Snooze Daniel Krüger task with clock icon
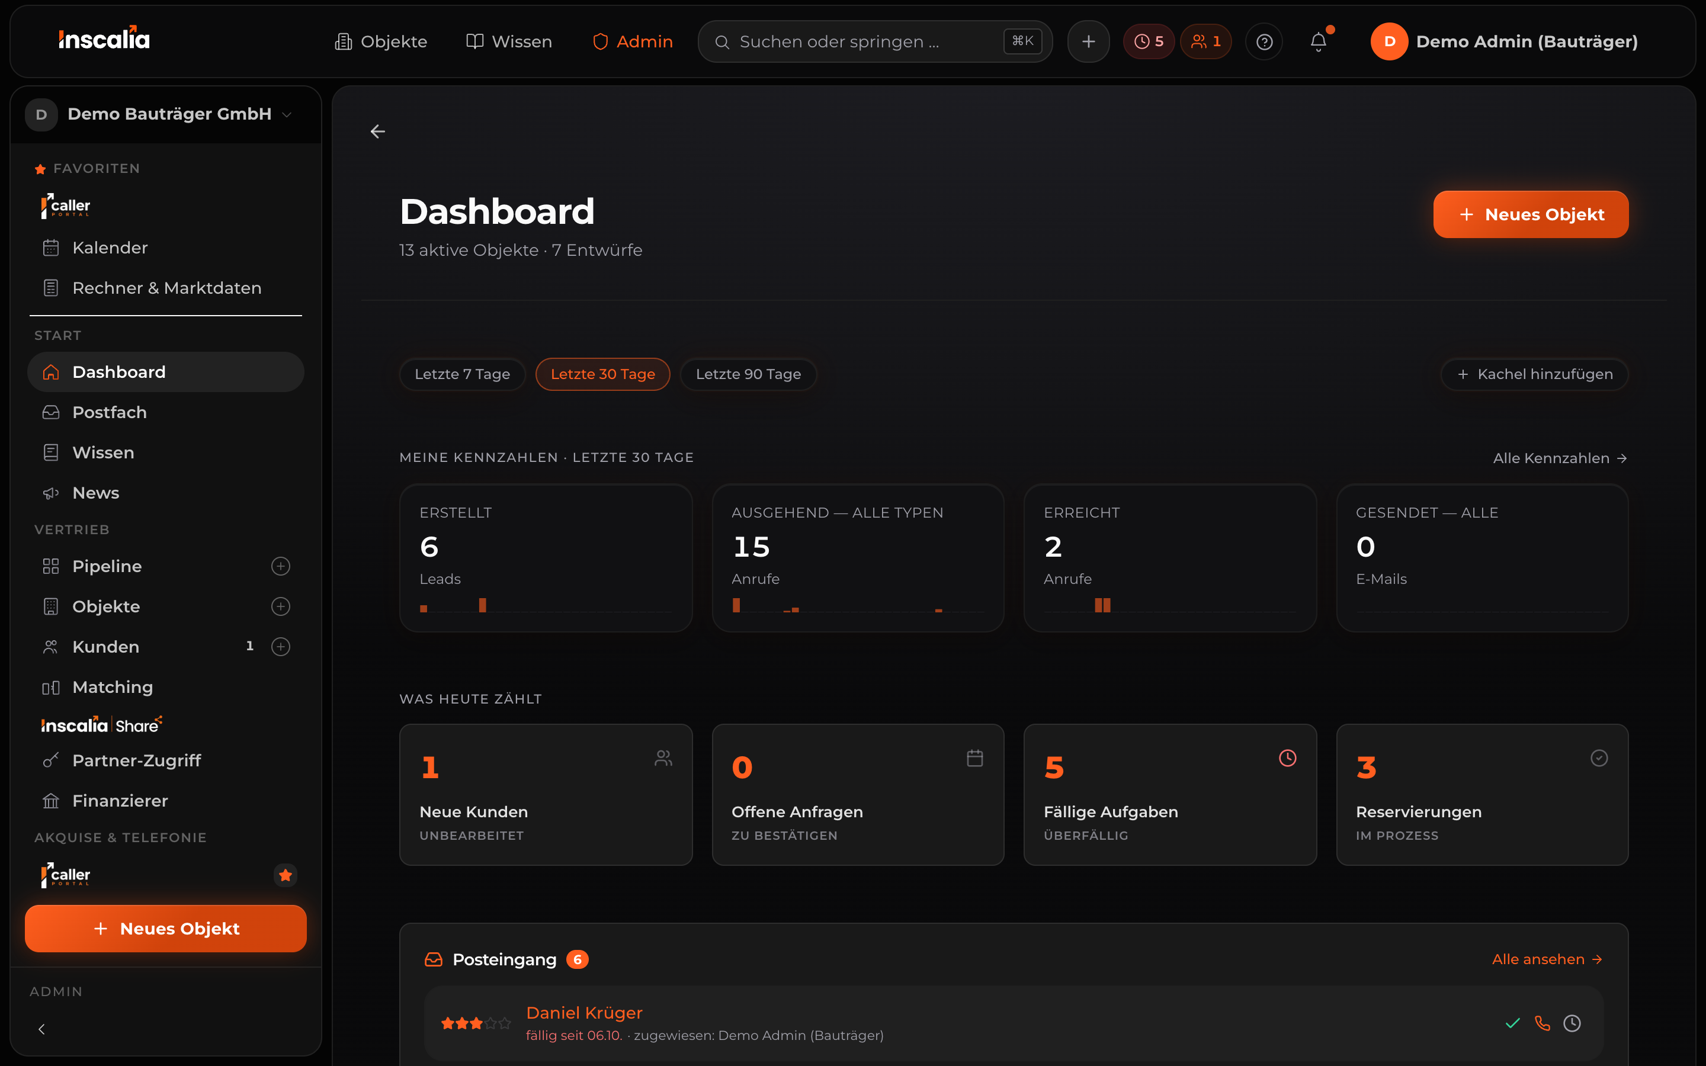Image resolution: width=1706 pixels, height=1066 pixels. [x=1572, y=1023]
